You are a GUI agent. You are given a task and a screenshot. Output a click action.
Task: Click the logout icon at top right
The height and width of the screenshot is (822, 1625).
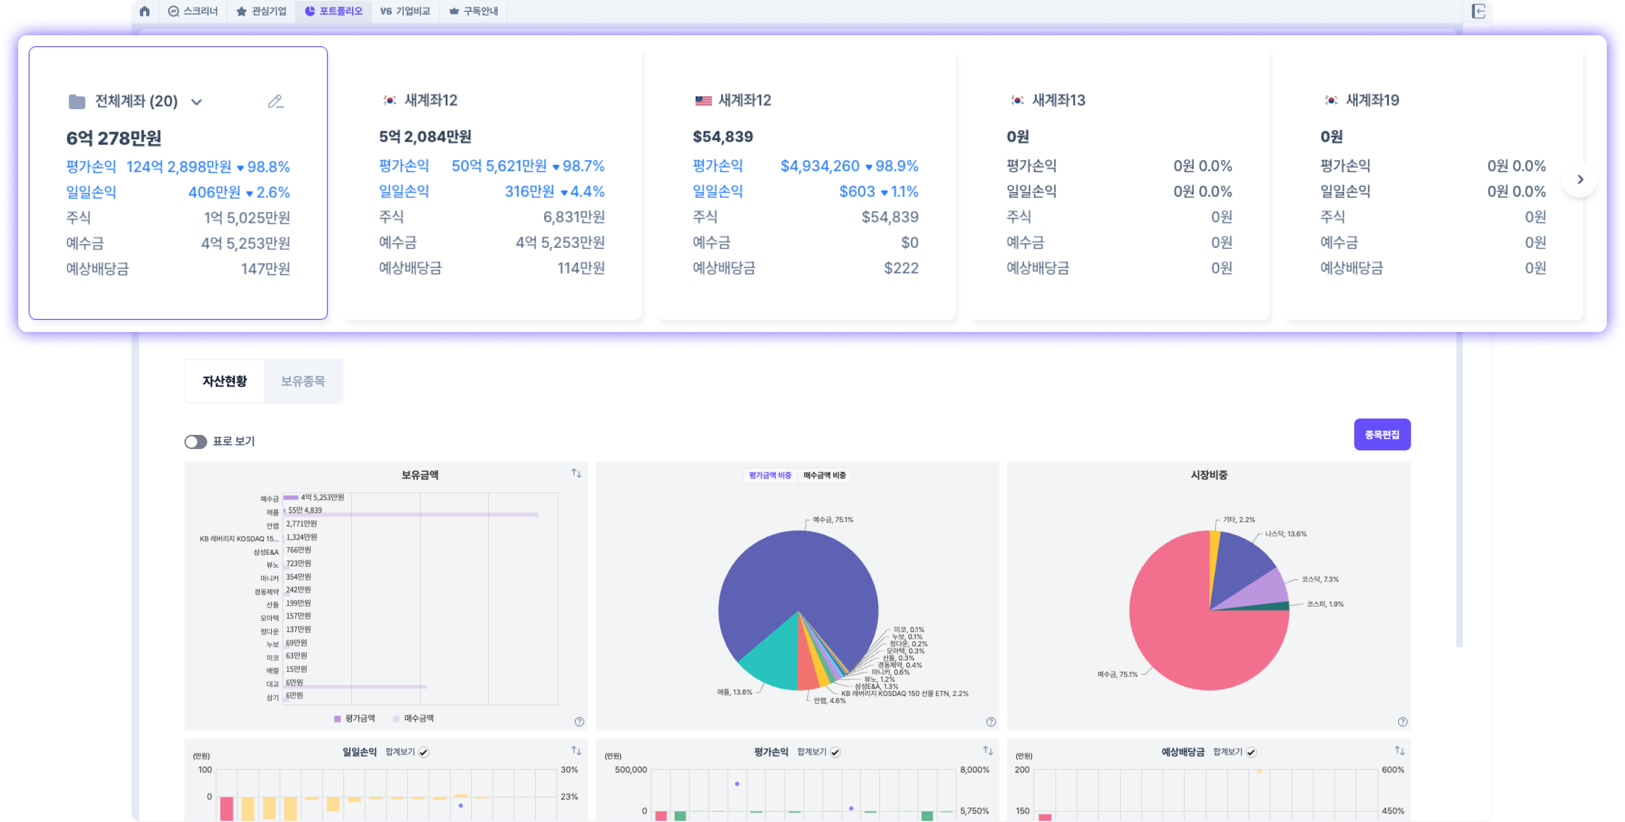pos(1479,11)
